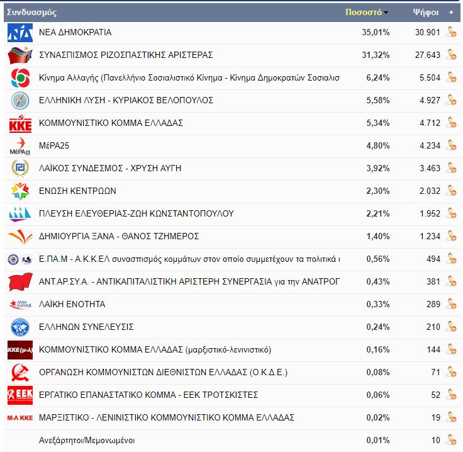Click candidates icon for Κίνημα Αλλαγής row
The height and width of the screenshot is (452, 463).
pyautogui.click(x=451, y=77)
